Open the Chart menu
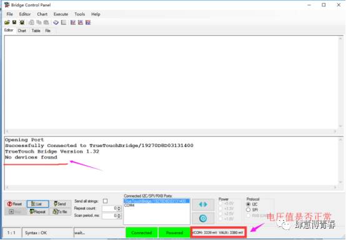Screen dimensions: 346x240 [x=42, y=14]
